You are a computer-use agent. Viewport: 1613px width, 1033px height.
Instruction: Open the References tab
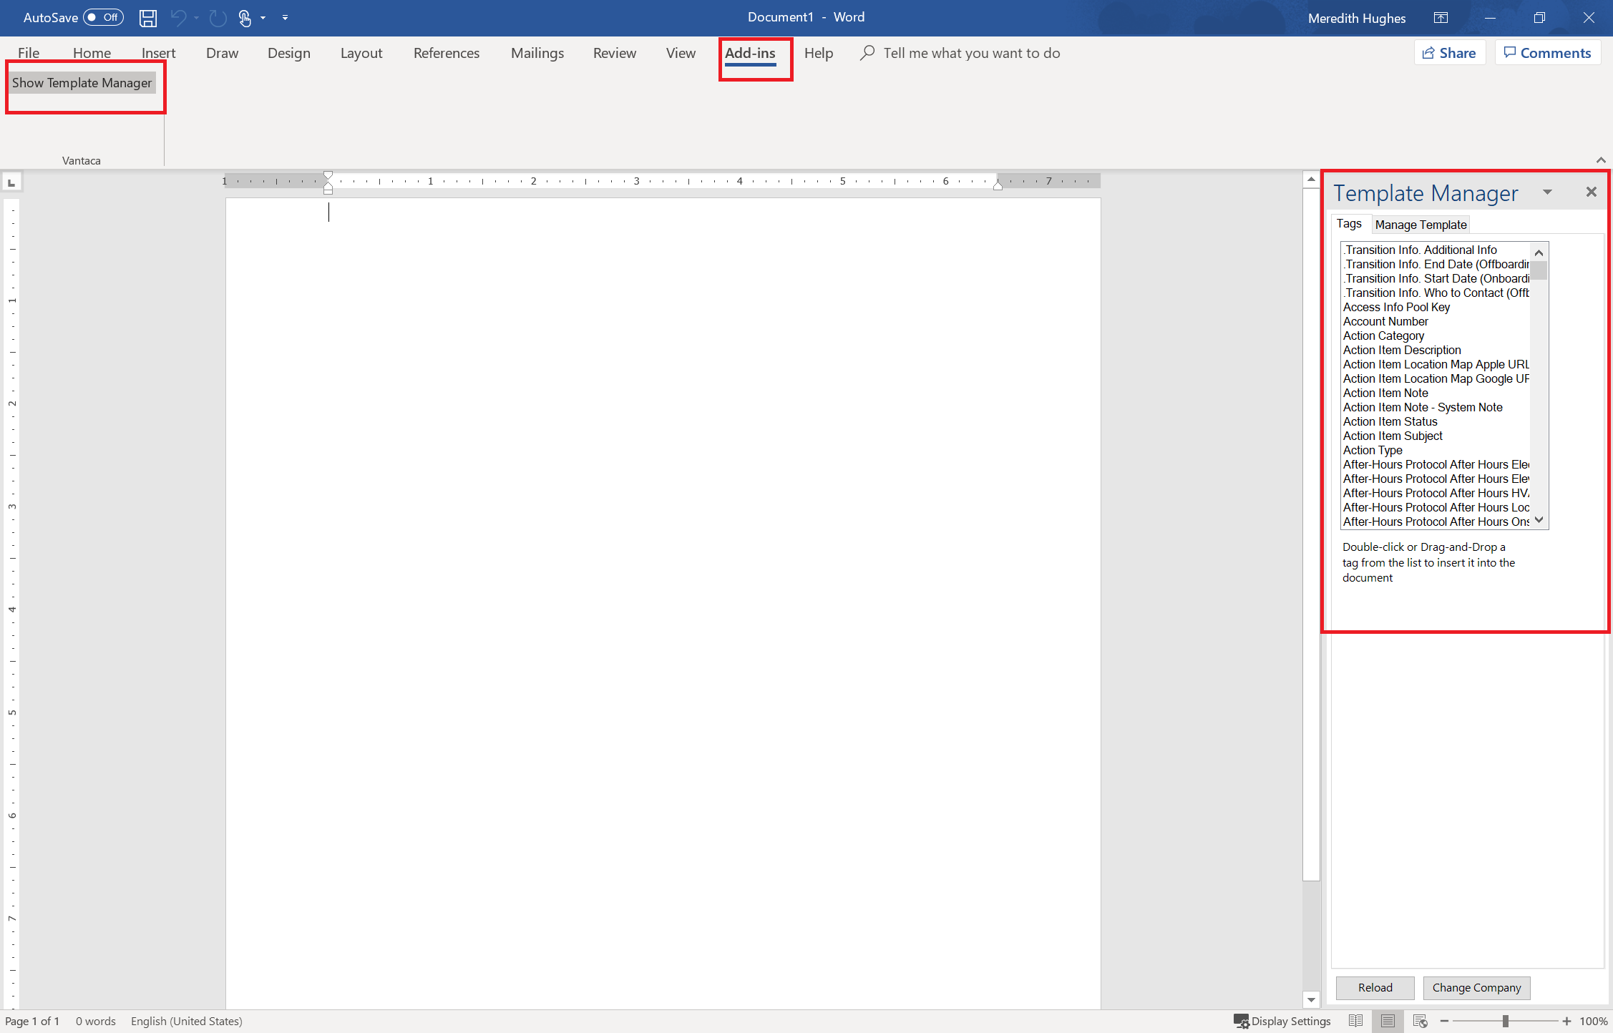click(447, 53)
